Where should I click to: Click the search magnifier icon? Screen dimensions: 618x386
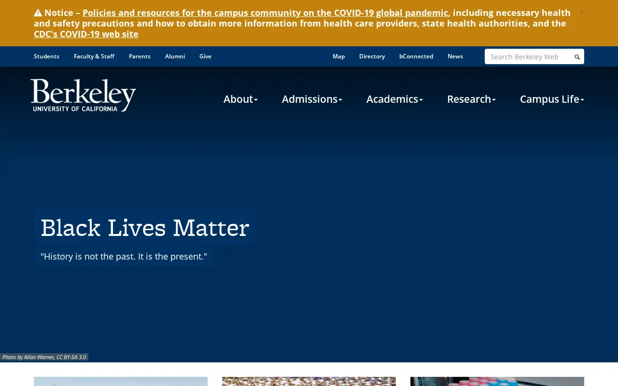point(577,57)
